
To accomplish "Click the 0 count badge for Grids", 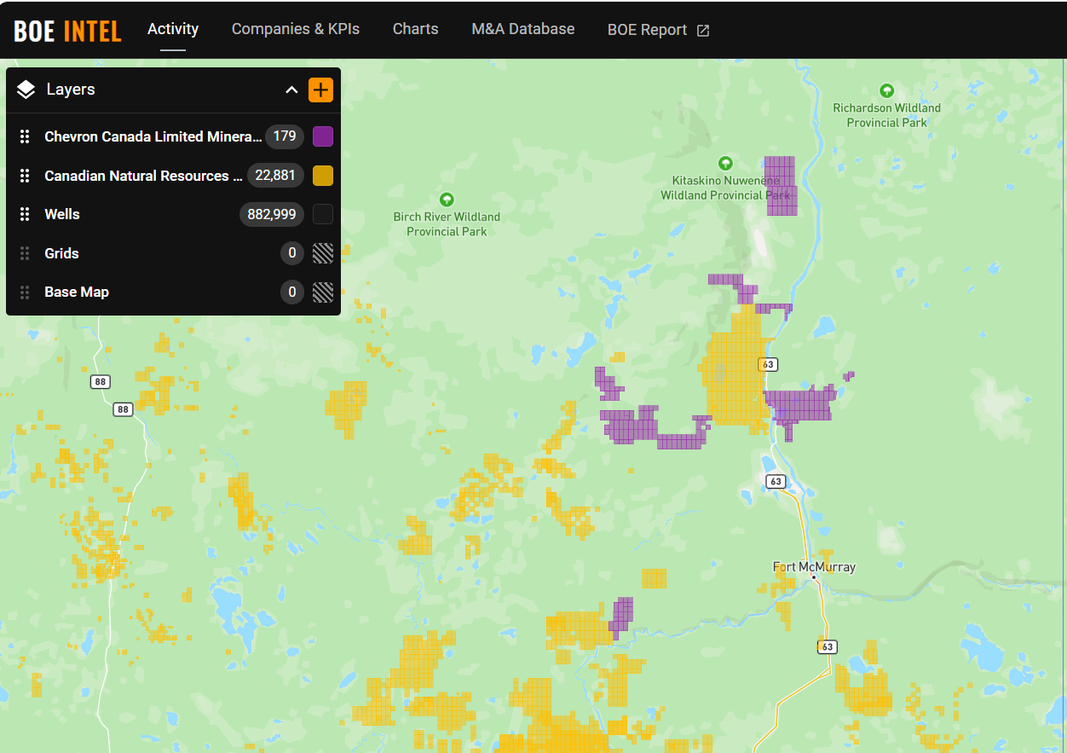I will pyautogui.click(x=292, y=253).
